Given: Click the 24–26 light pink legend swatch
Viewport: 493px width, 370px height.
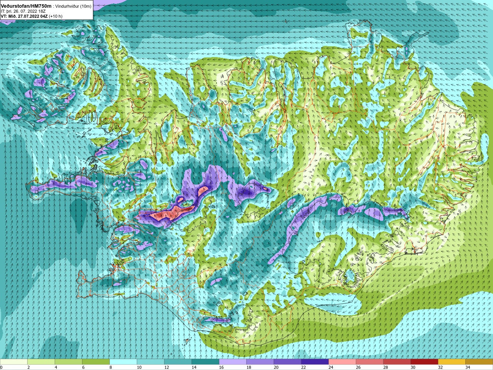Looking at the screenshot, I should tap(342, 362).
